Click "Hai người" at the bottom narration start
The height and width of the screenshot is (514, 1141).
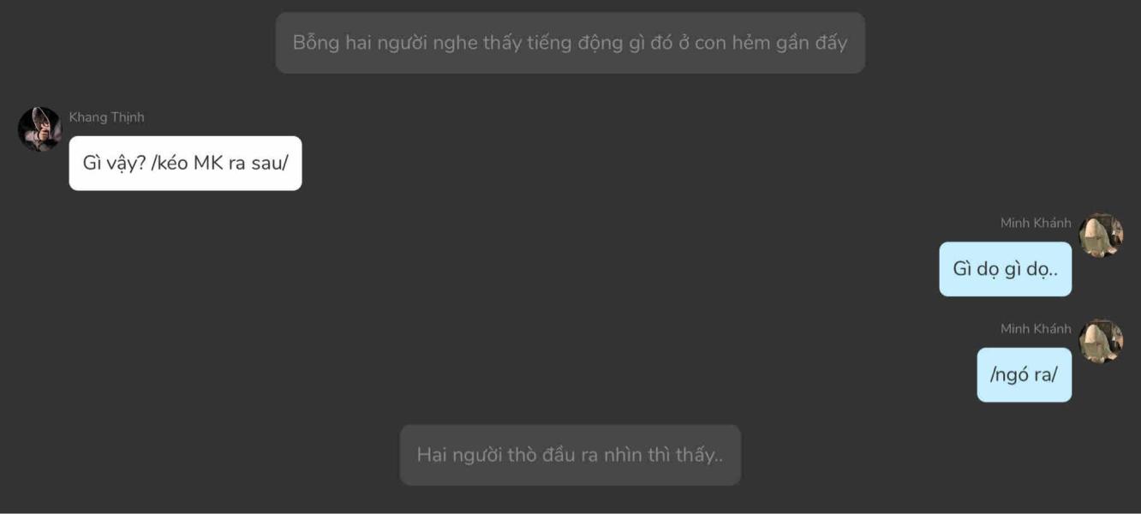pos(459,455)
